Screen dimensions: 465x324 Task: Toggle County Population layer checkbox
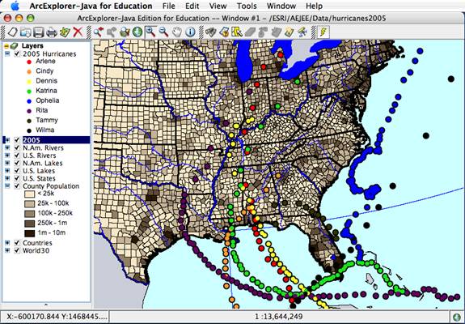point(17,186)
